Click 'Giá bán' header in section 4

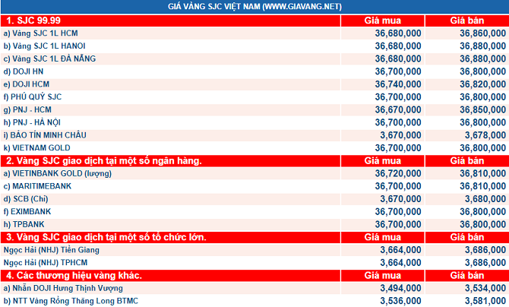(x=466, y=276)
